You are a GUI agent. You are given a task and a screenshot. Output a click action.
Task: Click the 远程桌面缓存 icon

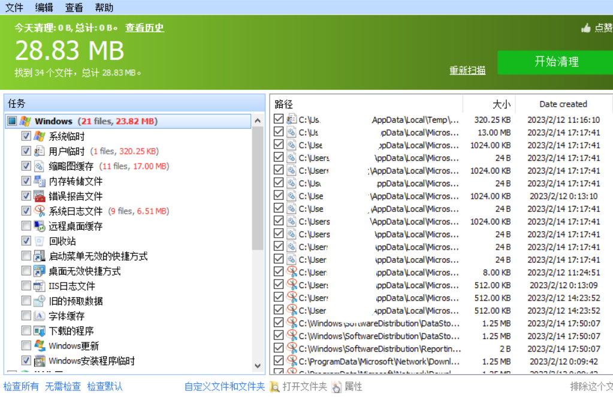pos(40,226)
